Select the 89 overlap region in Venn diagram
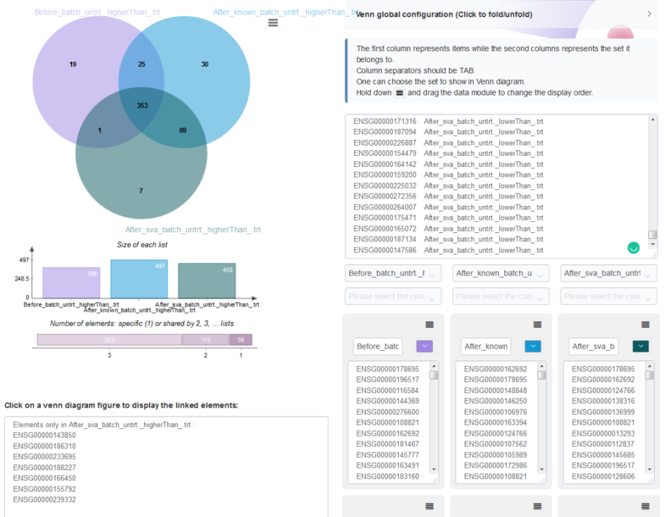Viewport: 665px width, 517px height. pos(183,130)
